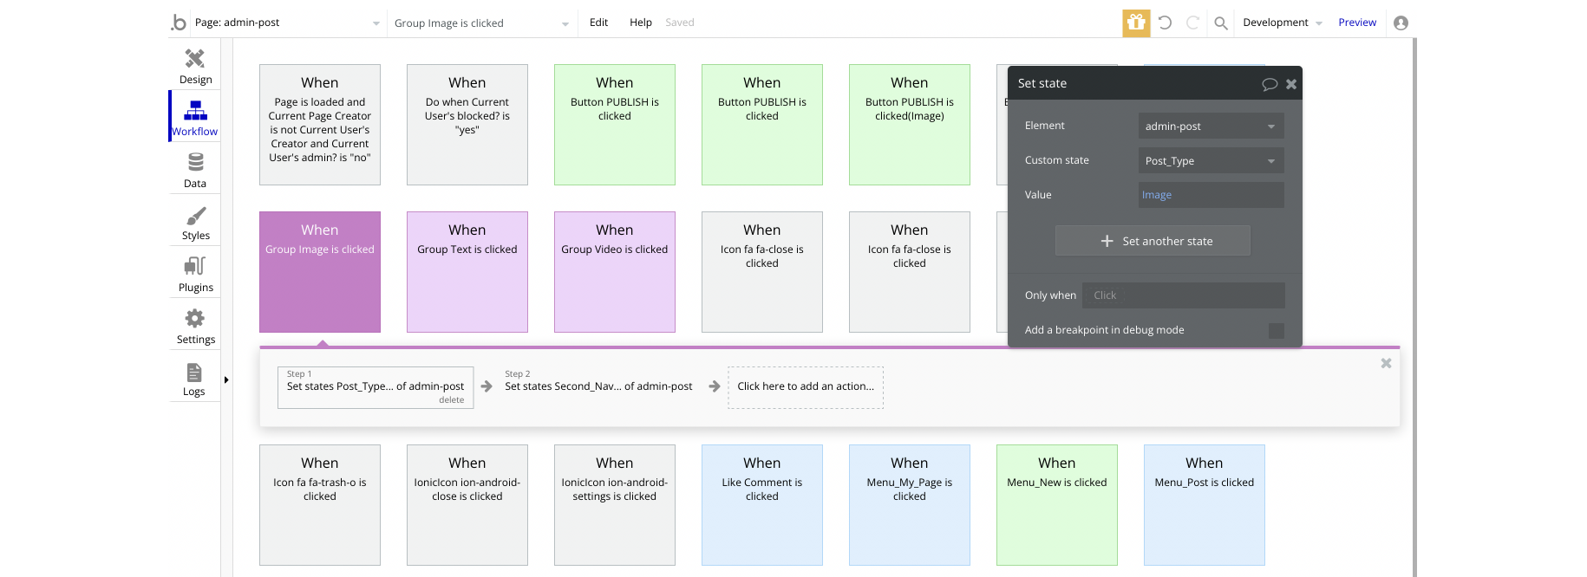Select the Group Video is clicked event

[615, 271]
